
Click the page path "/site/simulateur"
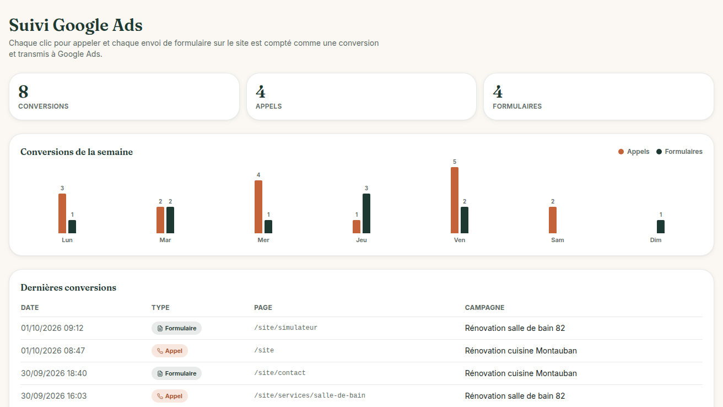(285, 328)
